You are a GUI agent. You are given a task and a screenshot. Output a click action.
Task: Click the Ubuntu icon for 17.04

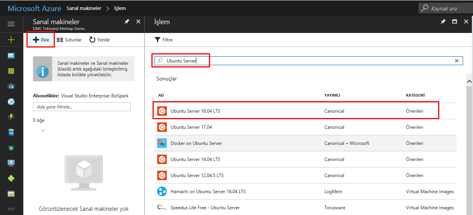tap(162, 127)
